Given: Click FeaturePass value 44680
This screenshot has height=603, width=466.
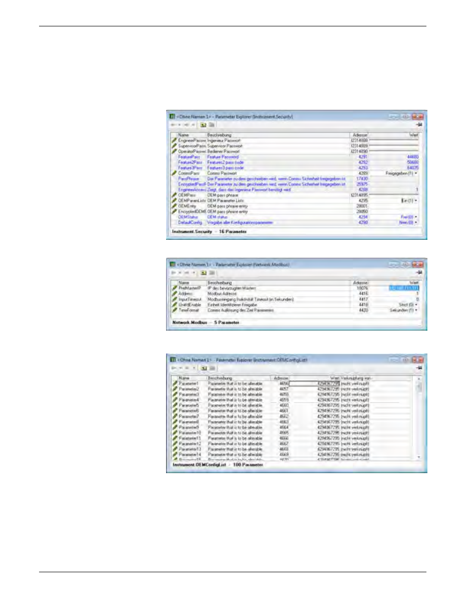Looking at the screenshot, I should [x=413, y=157].
